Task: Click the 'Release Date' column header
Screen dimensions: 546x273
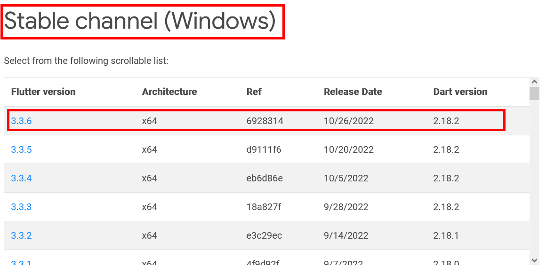Action: click(x=353, y=92)
